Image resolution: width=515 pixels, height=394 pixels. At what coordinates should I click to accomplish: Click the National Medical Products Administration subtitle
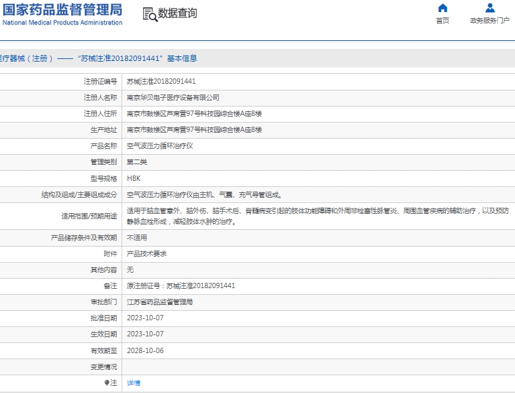click(62, 23)
